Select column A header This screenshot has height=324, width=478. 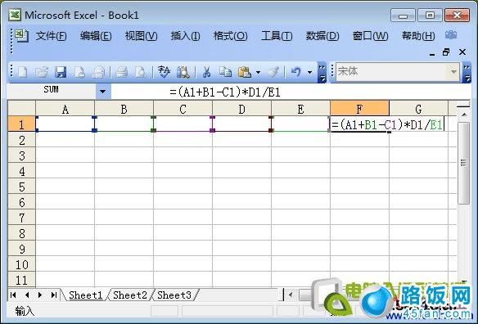pos(65,109)
